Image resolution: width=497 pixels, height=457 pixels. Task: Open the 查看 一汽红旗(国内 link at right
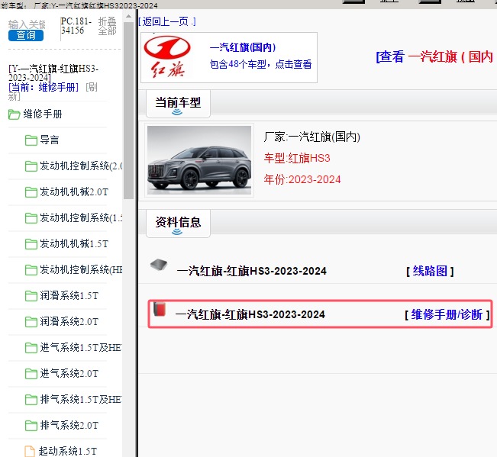point(434,57)
